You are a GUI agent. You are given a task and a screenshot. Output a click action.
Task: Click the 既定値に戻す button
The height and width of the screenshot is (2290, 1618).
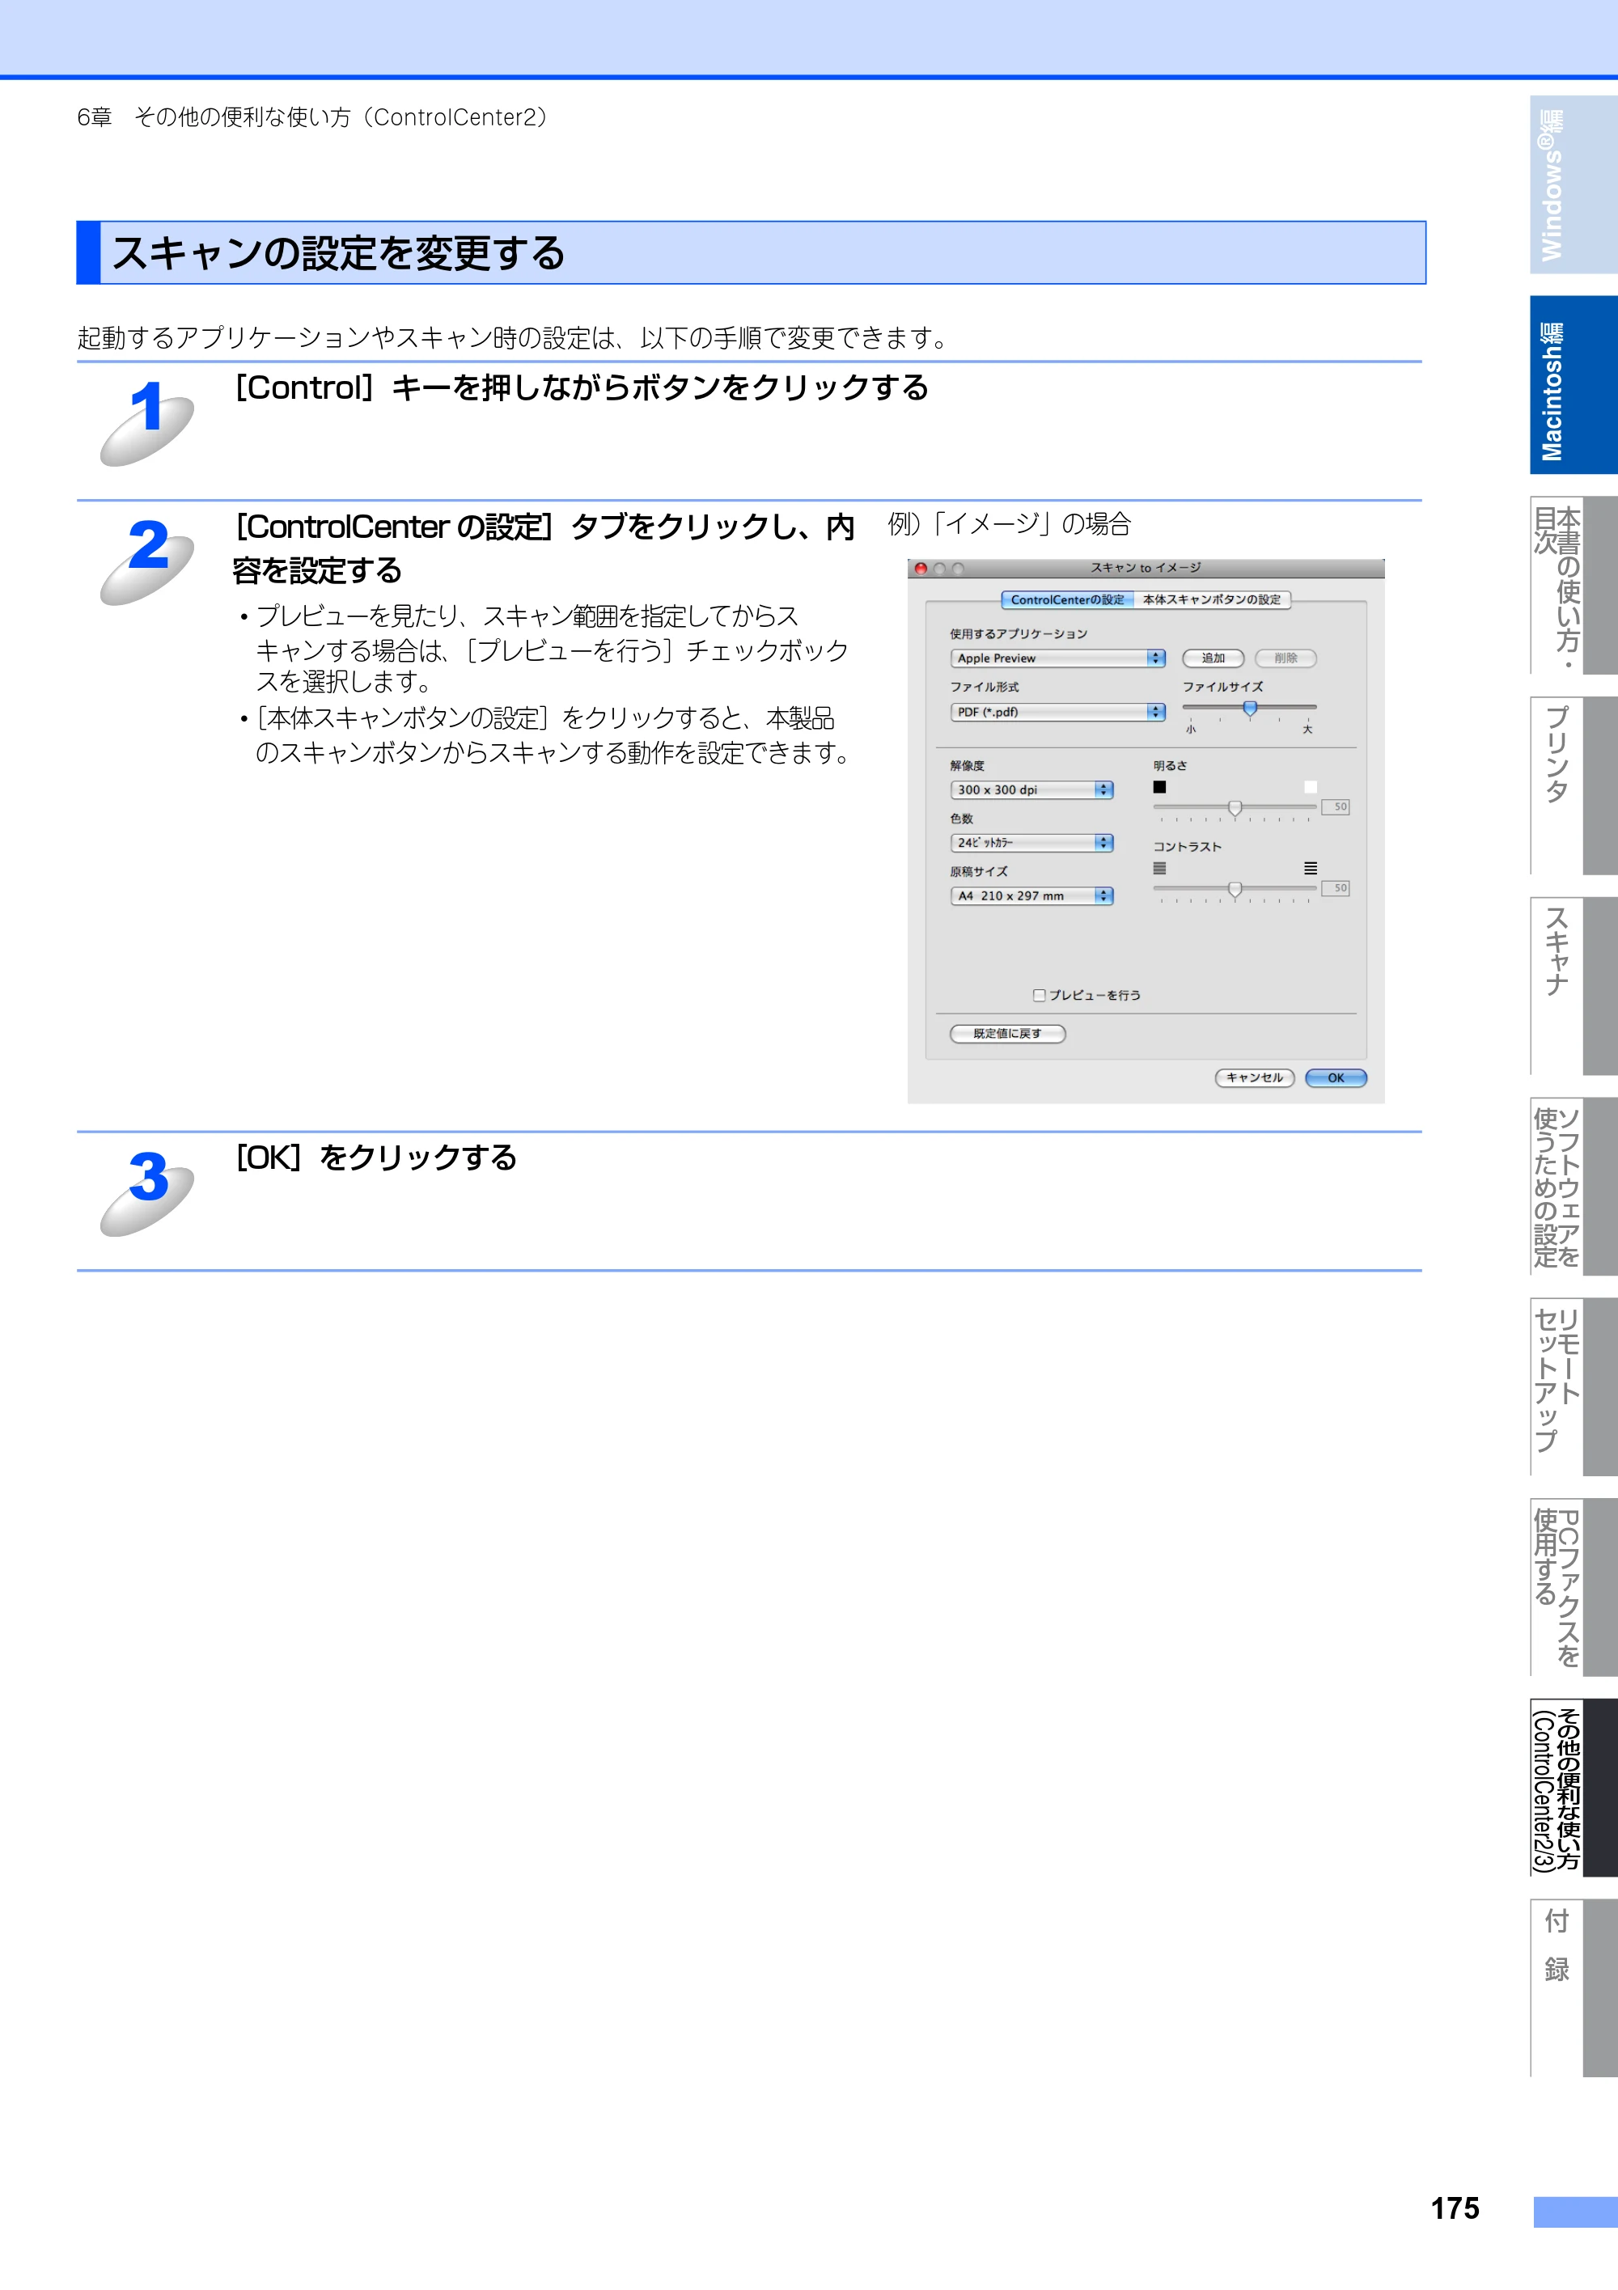tap(1007, 1033)
